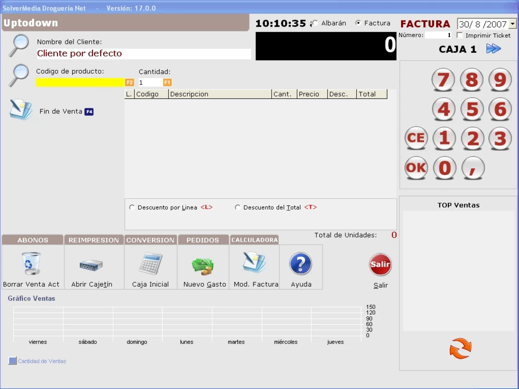This screenshot has width=519, height=389.
Task: Click the Fin de Venta label
Action: point(61,111)
